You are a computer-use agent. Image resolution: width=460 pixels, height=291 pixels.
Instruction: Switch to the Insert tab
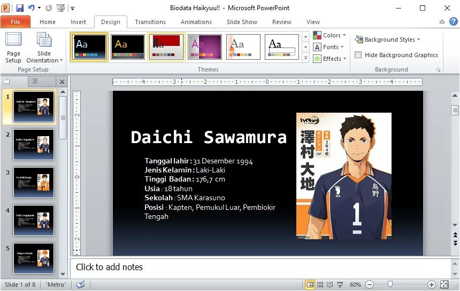click(x=78, y=22)
